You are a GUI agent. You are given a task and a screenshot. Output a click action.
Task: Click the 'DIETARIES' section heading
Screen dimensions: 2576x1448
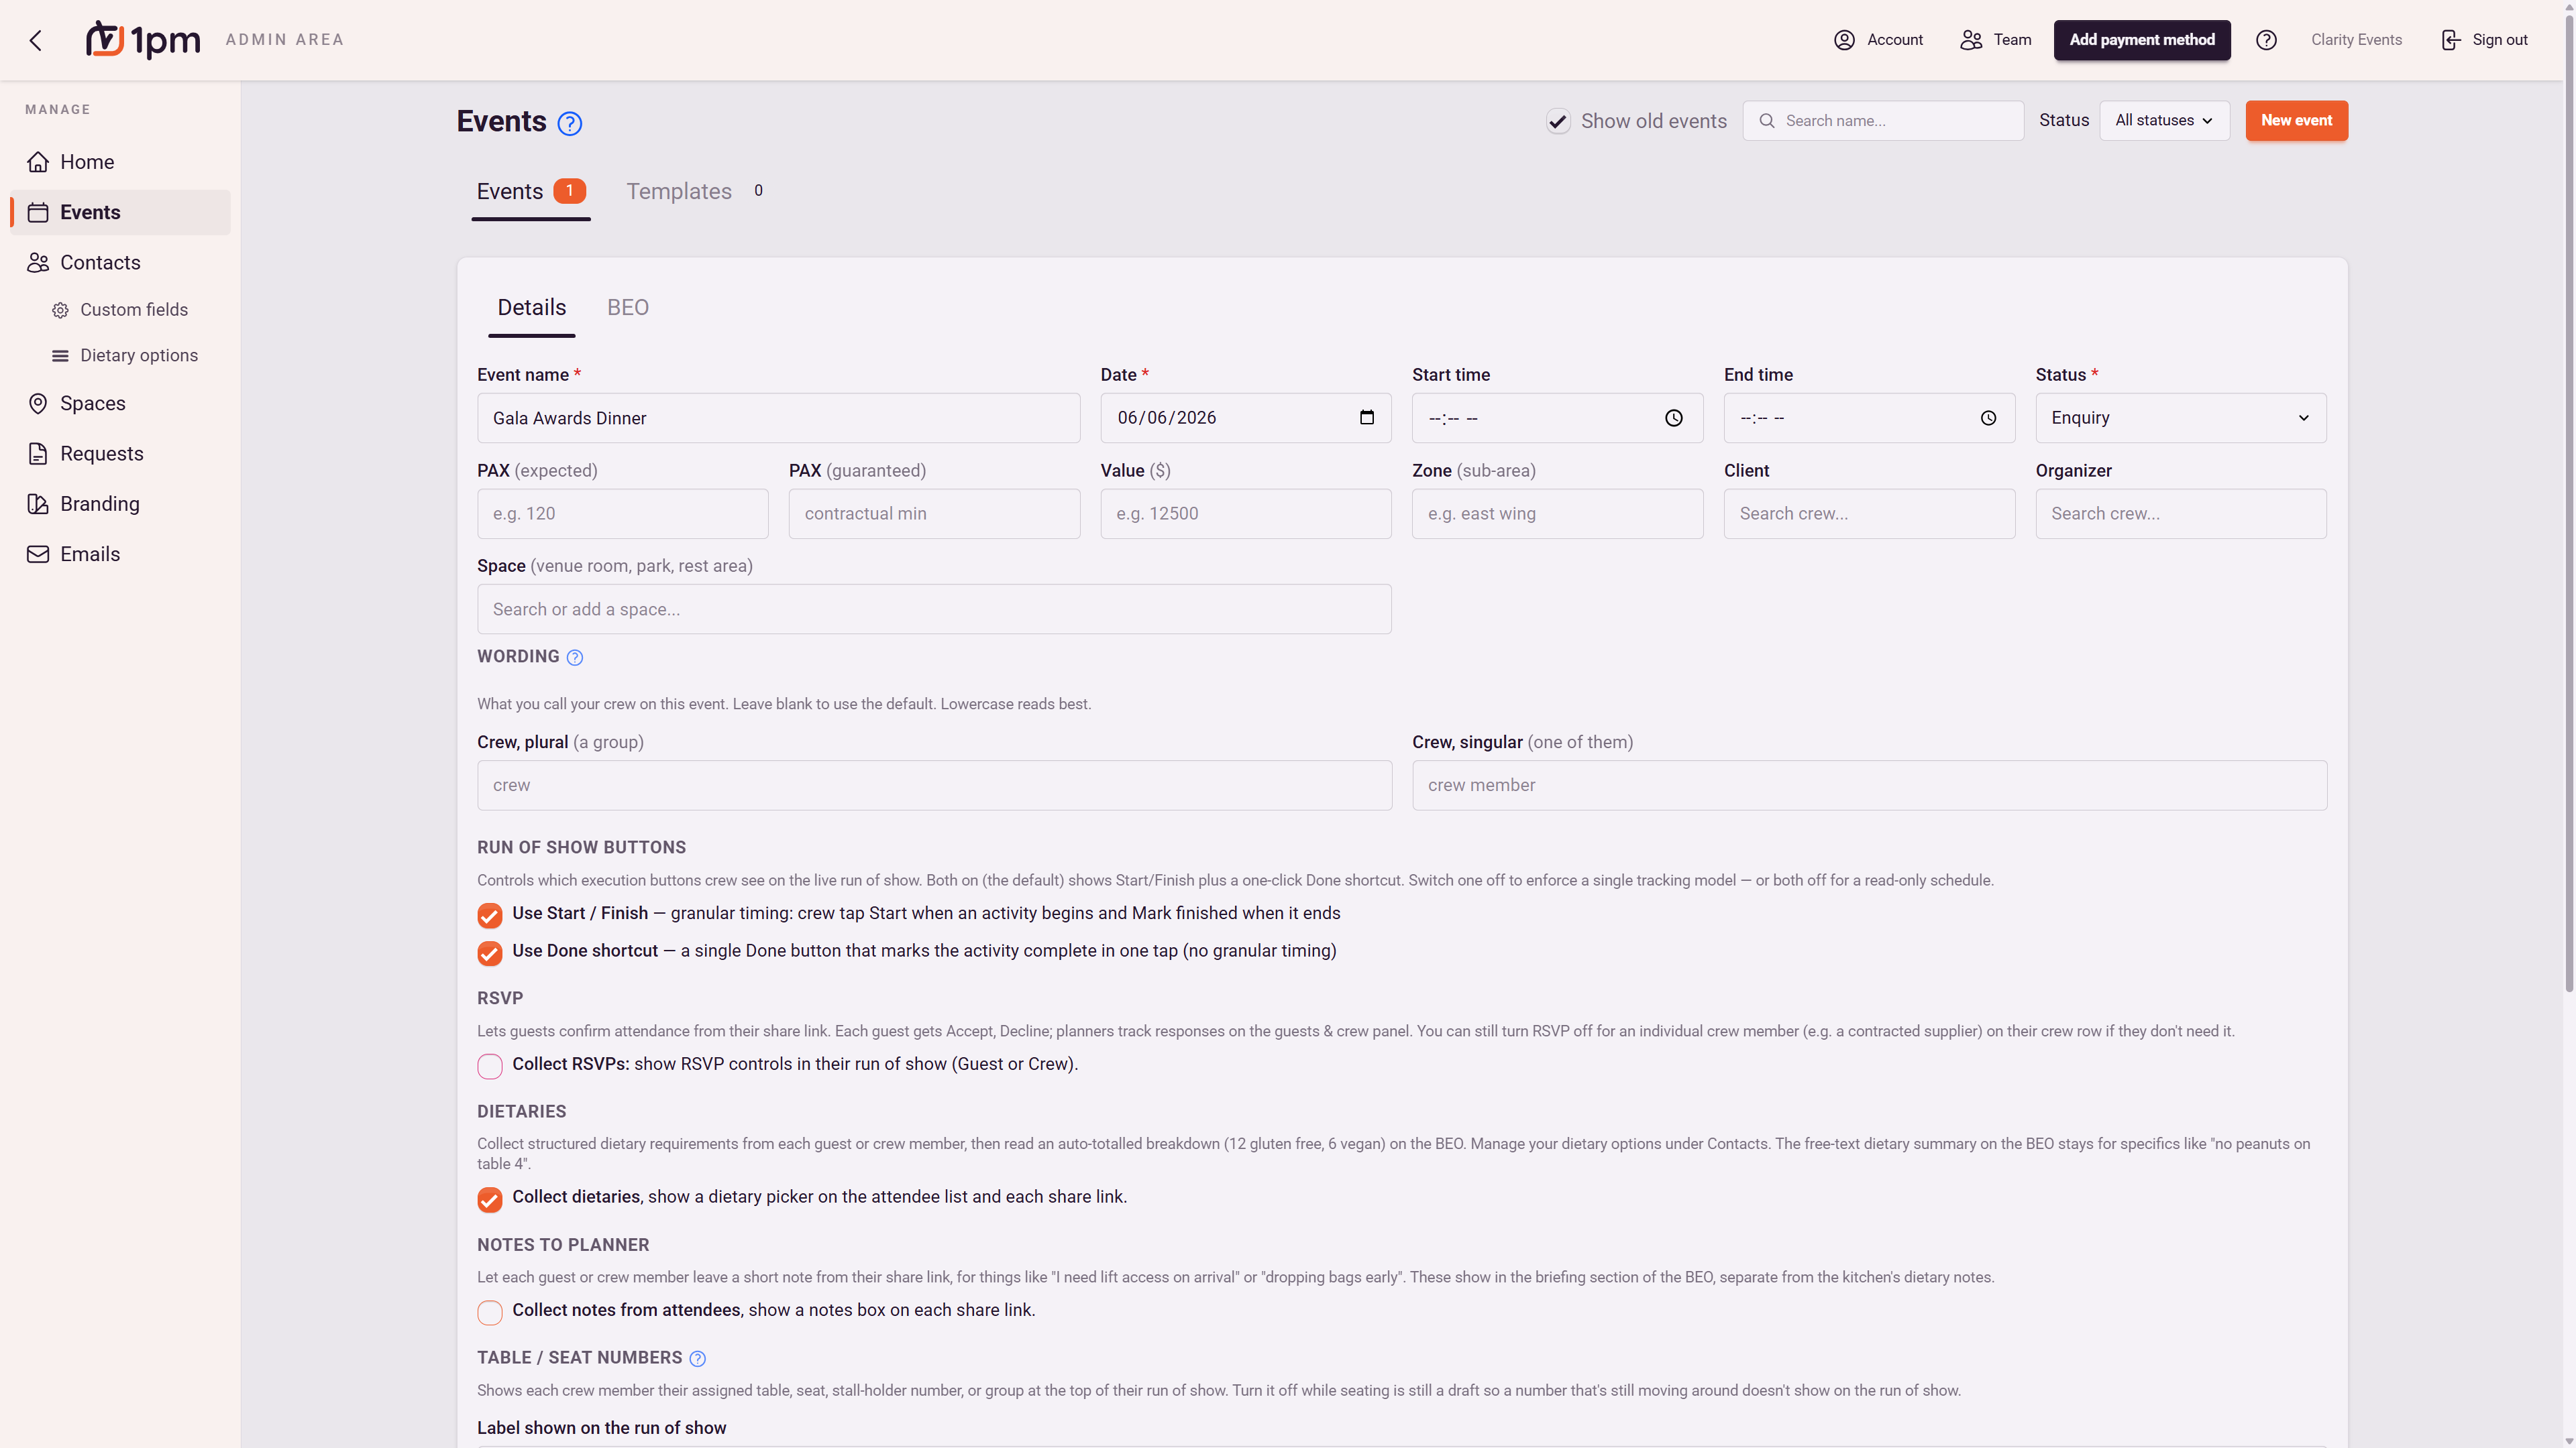521,1111
